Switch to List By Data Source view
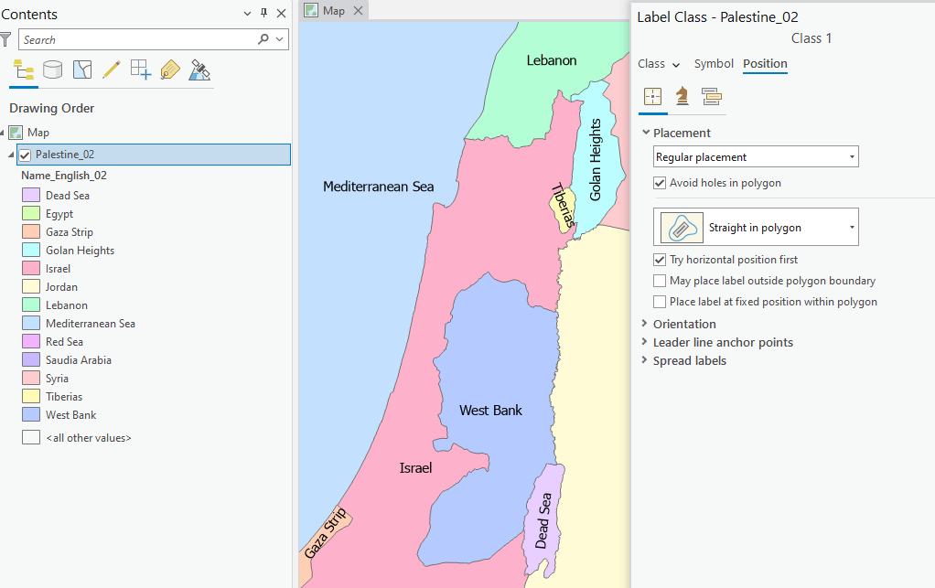The width and height of the screenshot is (935, 588). point(52,69)
